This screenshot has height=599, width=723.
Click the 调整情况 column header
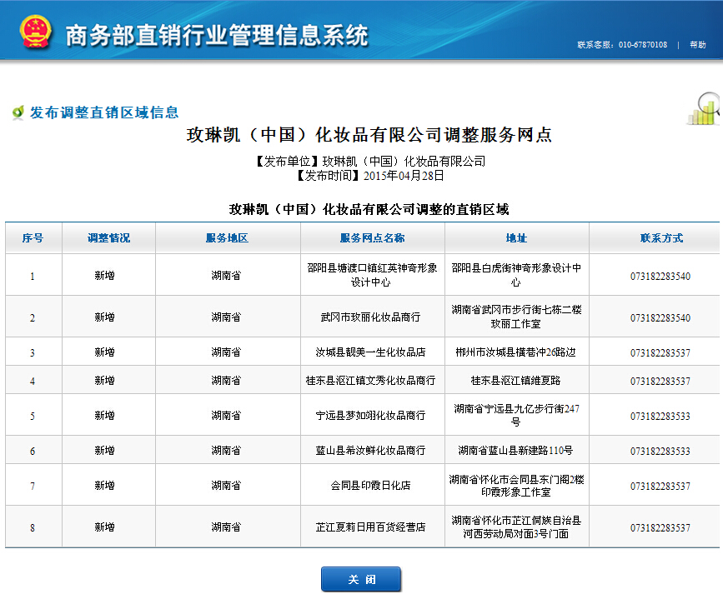click(108, 238)
